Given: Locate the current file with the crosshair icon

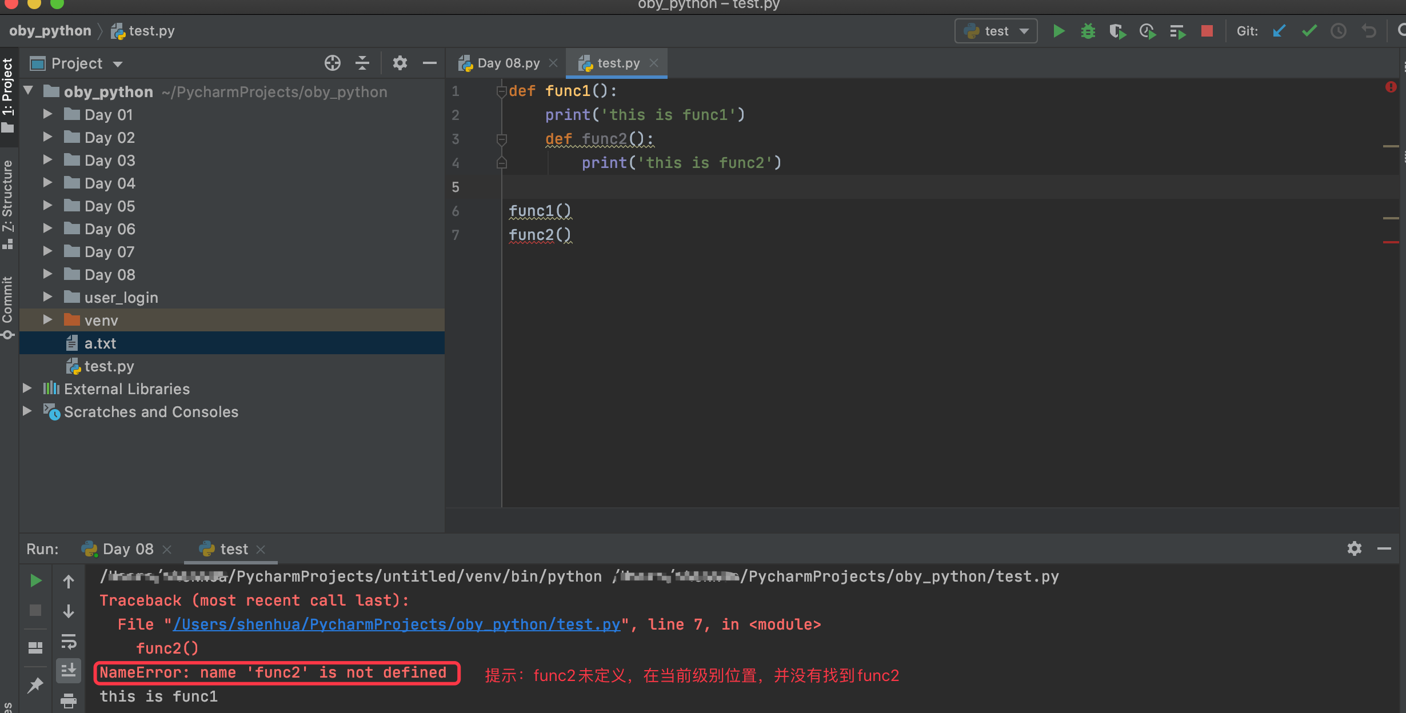Looking at the screenshot, I should coord(332,63).
